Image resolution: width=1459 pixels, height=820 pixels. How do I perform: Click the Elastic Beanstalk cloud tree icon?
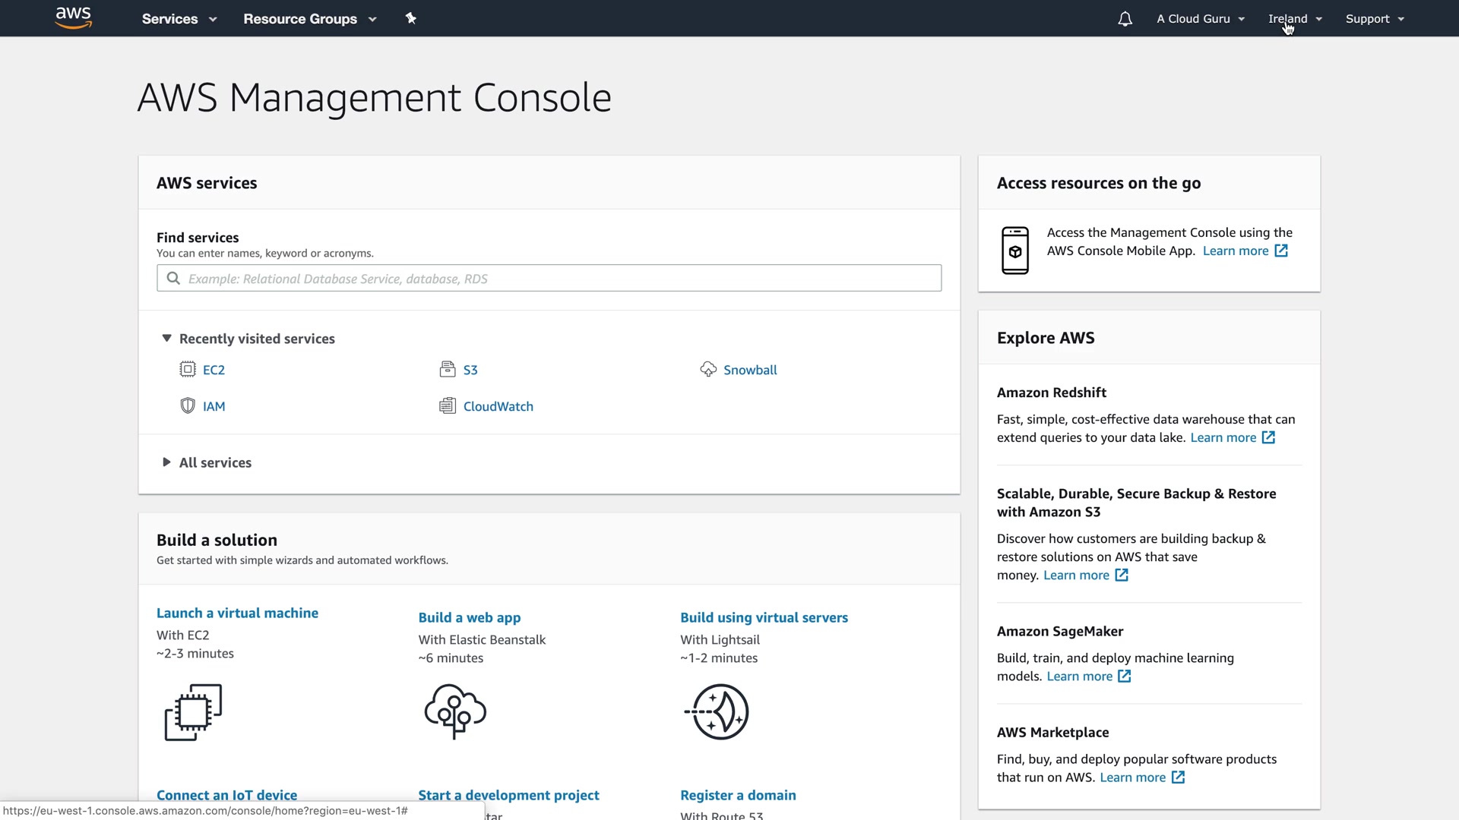tap(455, 711)
